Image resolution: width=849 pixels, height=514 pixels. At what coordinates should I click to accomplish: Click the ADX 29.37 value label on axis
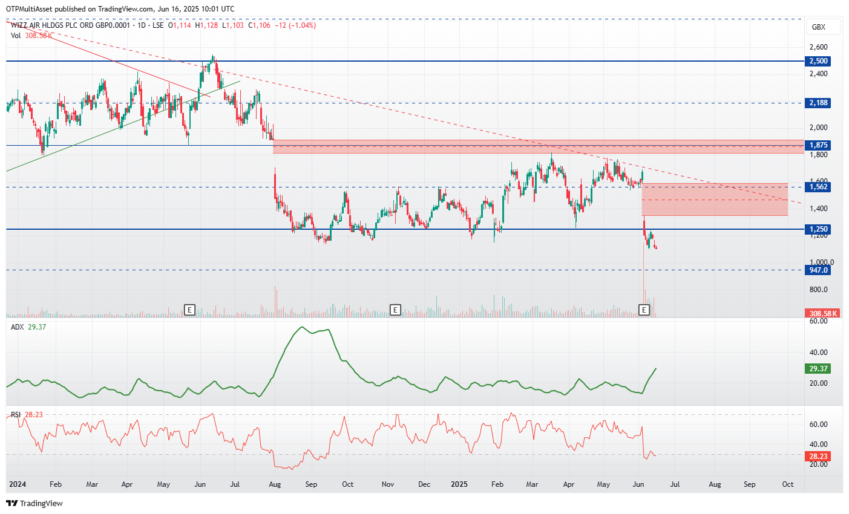coord(818,368)
